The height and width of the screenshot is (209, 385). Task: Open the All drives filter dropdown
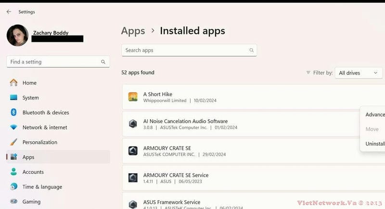point(359,73)
